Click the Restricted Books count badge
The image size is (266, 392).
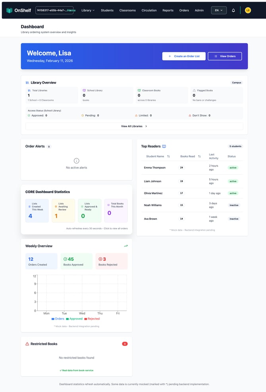(125, 344)
